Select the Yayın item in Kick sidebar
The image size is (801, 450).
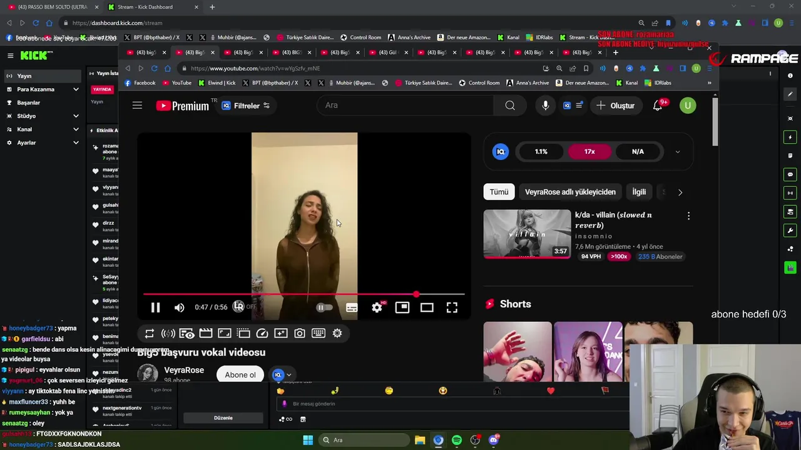click(41, 76)
